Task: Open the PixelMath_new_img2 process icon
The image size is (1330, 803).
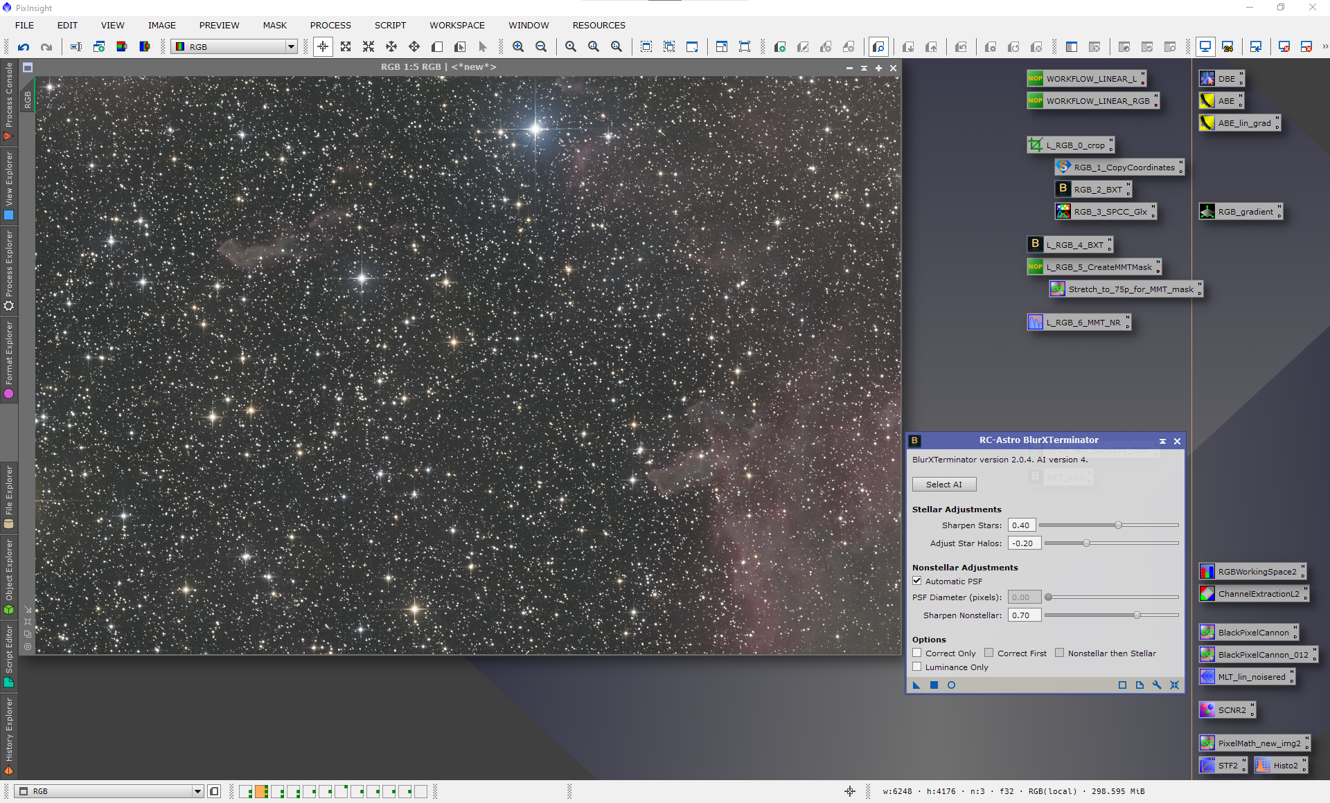Action: [1254, 743]
